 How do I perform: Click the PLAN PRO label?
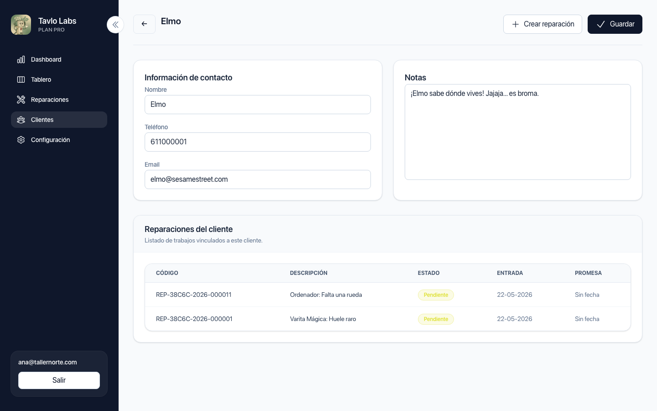(52, 30)
